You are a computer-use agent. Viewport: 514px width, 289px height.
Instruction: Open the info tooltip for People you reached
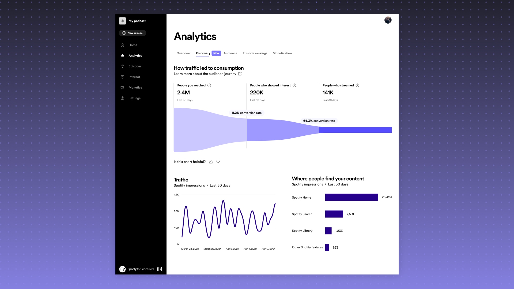[209, 85]
